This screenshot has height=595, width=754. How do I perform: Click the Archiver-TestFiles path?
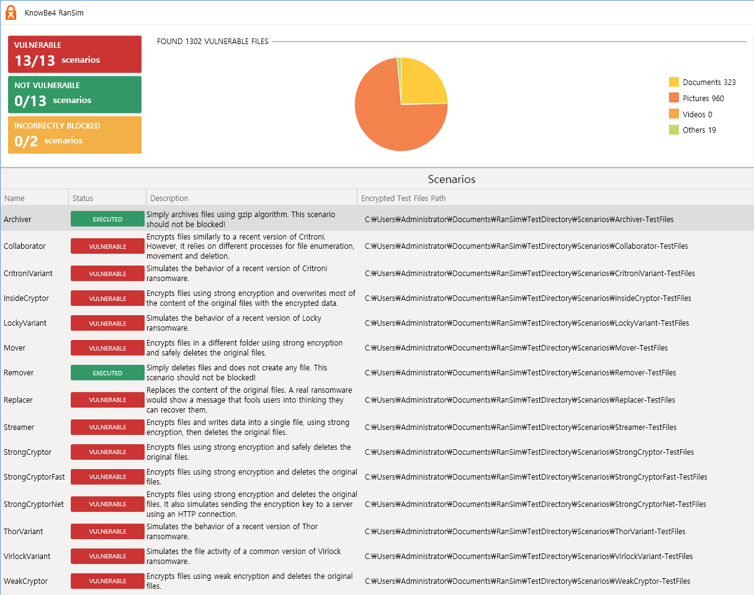click(519, 219)
